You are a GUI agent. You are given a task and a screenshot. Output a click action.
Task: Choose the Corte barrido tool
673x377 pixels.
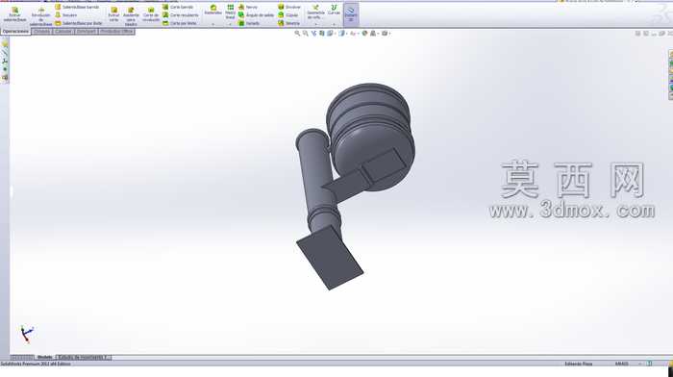(178, 7)
